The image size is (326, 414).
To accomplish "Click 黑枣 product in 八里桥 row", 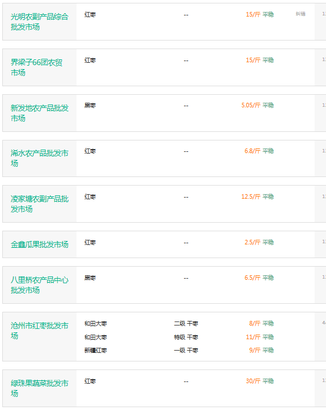I will (90, 278).
